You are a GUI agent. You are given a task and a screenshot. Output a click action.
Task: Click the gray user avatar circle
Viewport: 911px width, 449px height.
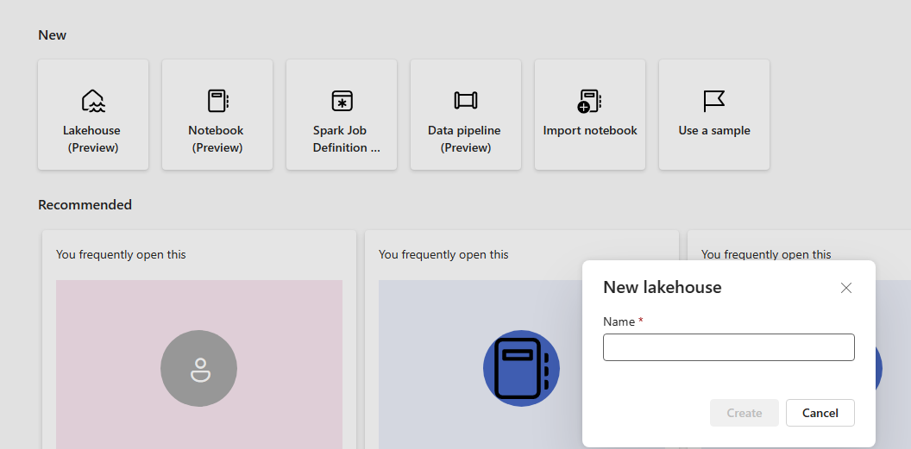[x=198, y=368]
